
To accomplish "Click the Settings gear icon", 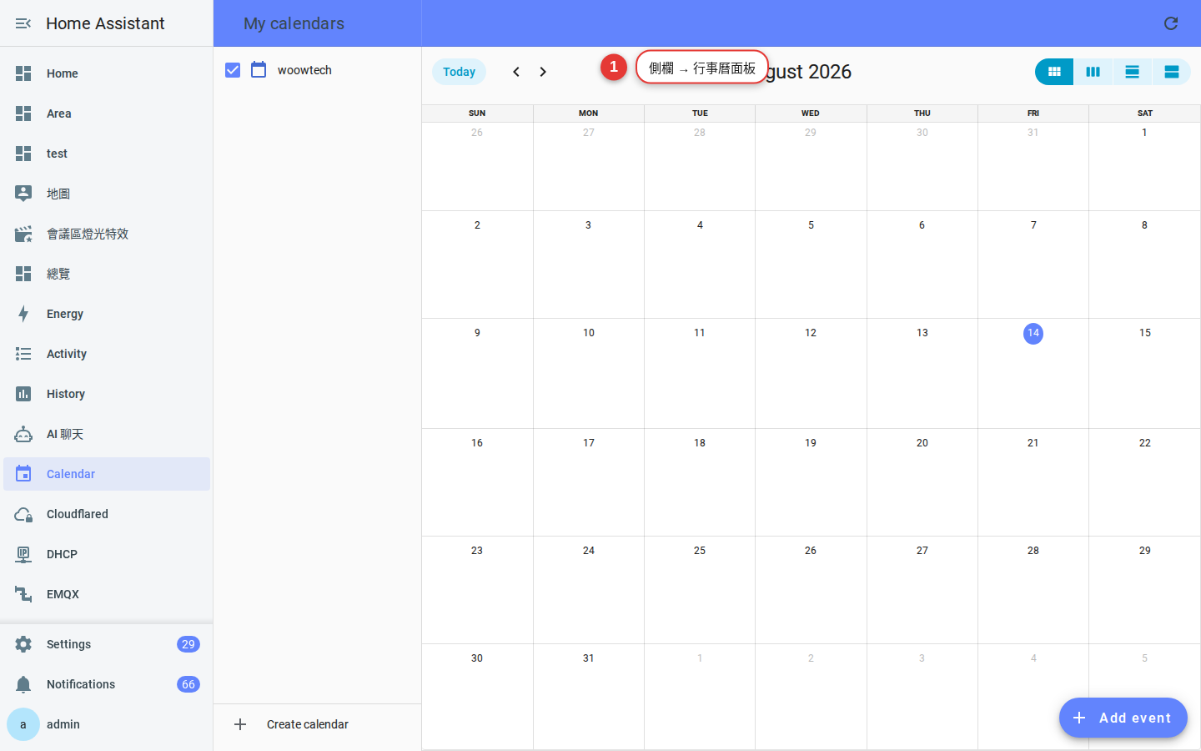I will pos(23,644).
